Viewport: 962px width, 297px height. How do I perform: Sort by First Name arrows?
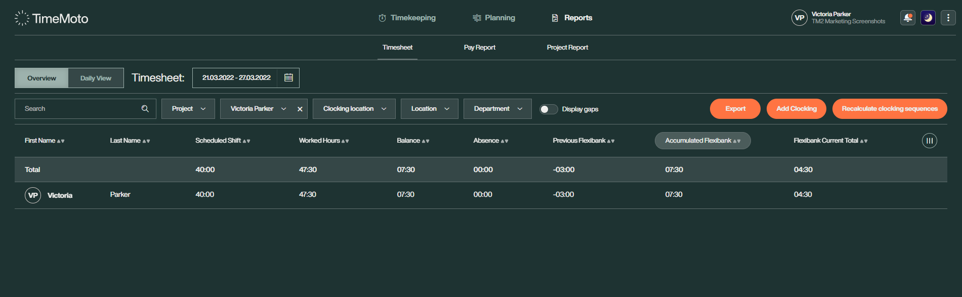coord(61,141)
